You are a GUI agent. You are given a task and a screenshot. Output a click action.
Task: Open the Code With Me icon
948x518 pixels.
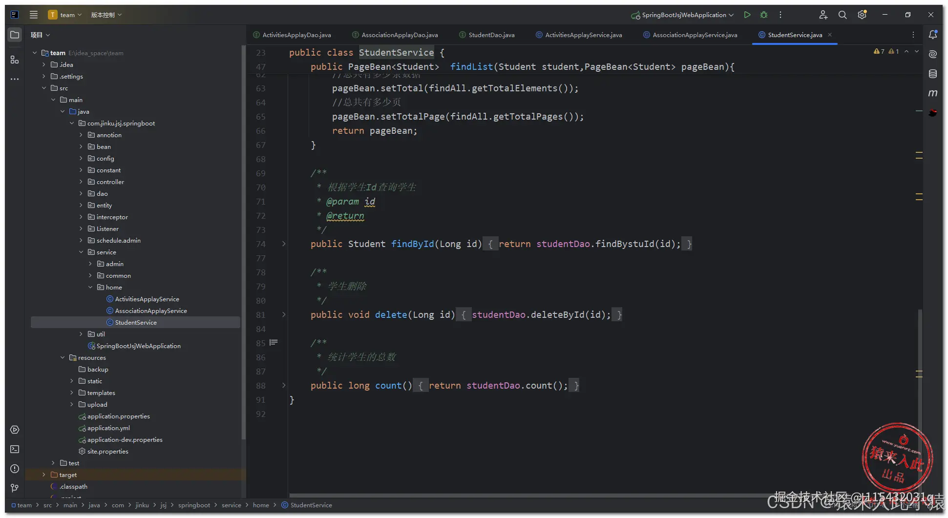823,15
